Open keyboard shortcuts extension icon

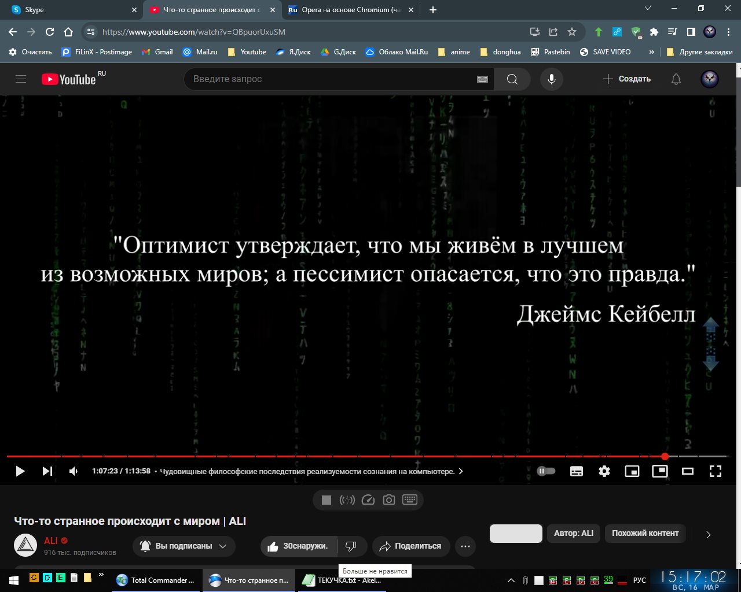pos(410,500)
